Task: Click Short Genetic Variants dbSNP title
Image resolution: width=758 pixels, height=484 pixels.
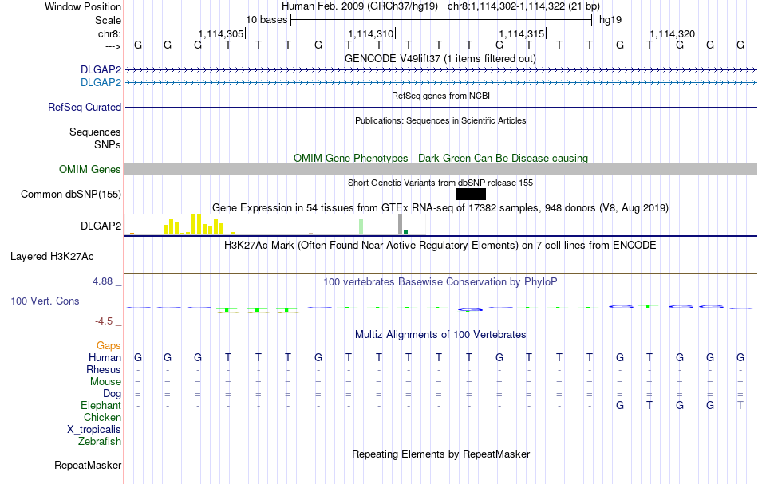Action: 440,183
